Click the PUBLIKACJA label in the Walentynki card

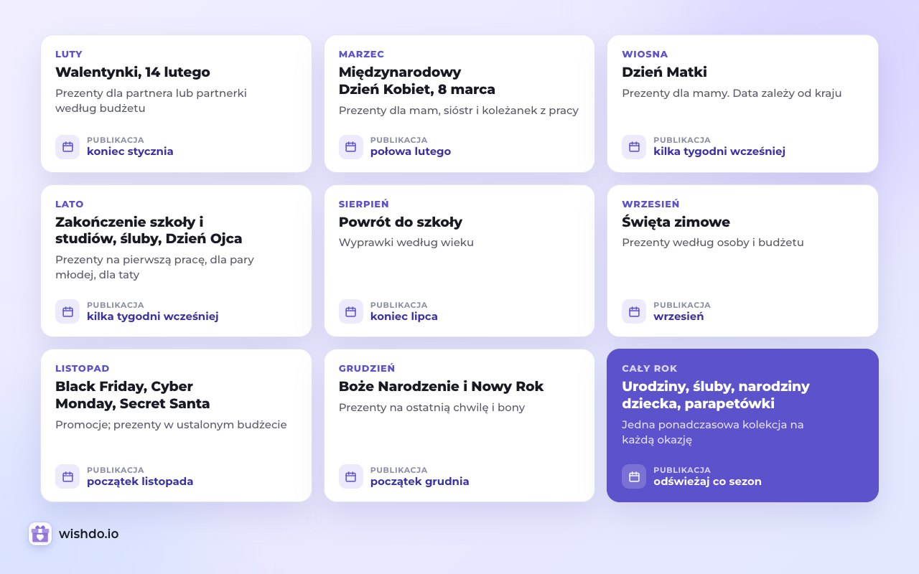[x=116, y=140]
